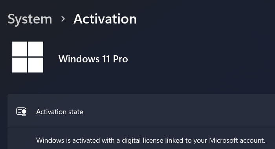Click the Windows logo image

[x=28, y=57]
